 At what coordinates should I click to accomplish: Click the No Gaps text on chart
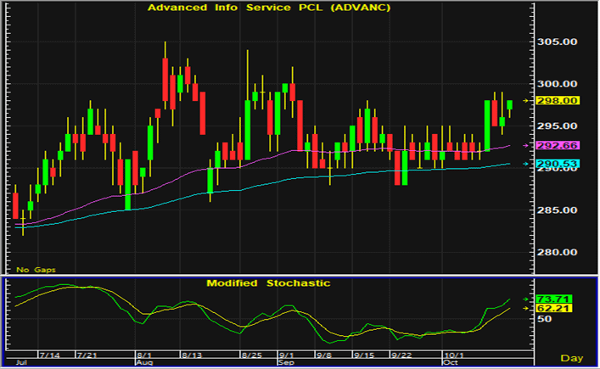(x=34, y=269)
